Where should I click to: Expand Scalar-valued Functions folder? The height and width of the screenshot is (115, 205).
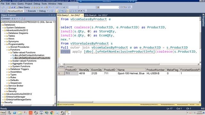(9, 61)
